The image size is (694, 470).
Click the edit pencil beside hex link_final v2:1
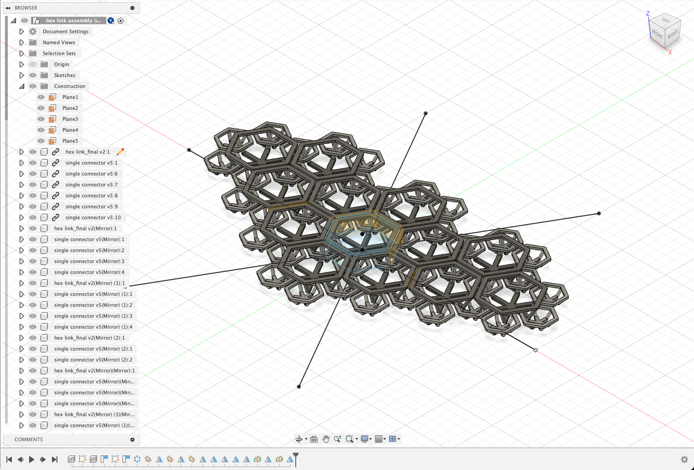tap(120, 151)
